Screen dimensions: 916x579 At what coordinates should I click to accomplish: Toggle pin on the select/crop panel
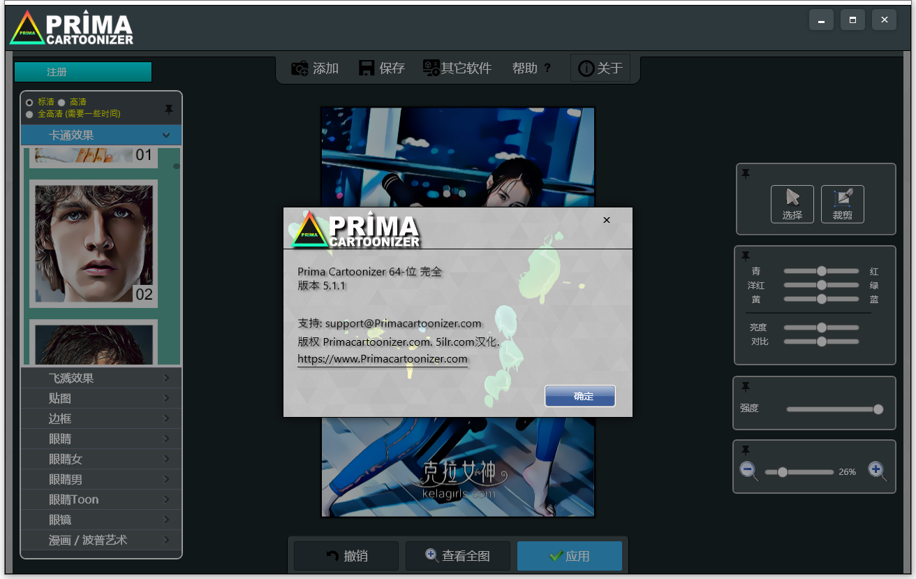(746, 174)
